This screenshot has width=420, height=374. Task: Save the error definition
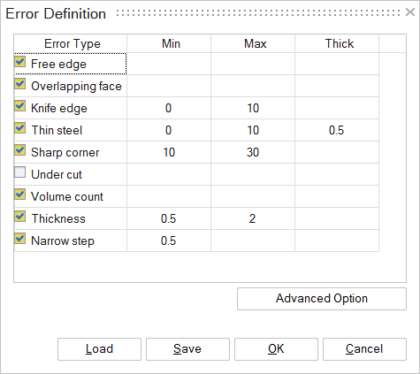coord(187,349)
